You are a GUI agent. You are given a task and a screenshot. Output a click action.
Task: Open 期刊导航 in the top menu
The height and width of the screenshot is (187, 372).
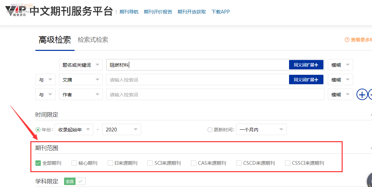(x=129, y=12)
